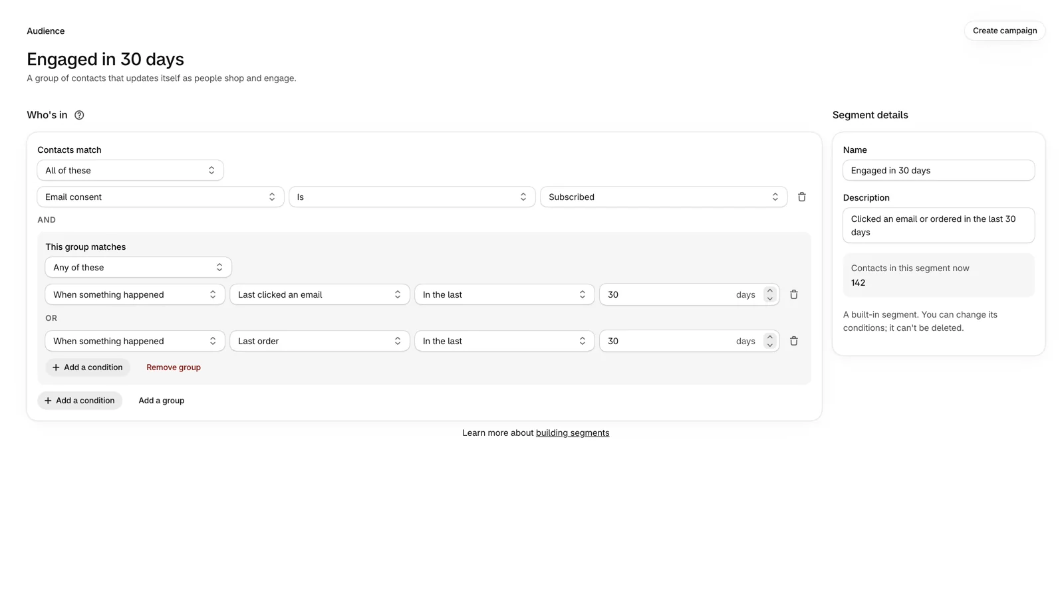
Task: Delete the Last clicked an email condition
Action: coord(793,294)
